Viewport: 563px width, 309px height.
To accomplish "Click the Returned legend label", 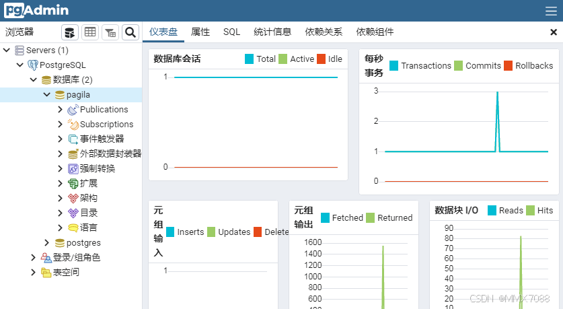I will click(395, 217).
